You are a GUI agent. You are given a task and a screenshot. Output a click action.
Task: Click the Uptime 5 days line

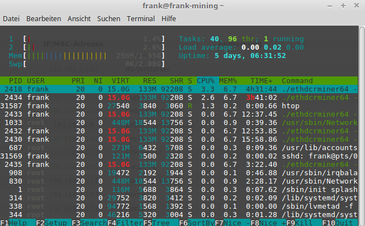[x=233, y=56]
